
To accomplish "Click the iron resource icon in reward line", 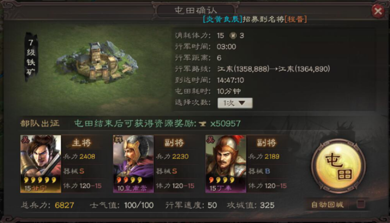I will coord(202,123).
